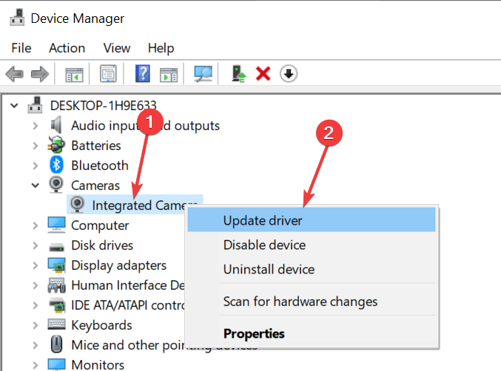Collapse the Cameras category

click(x=35, y=185)
